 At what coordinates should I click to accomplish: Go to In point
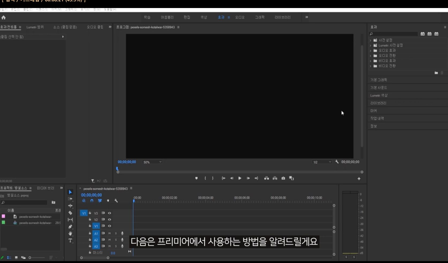223,178
